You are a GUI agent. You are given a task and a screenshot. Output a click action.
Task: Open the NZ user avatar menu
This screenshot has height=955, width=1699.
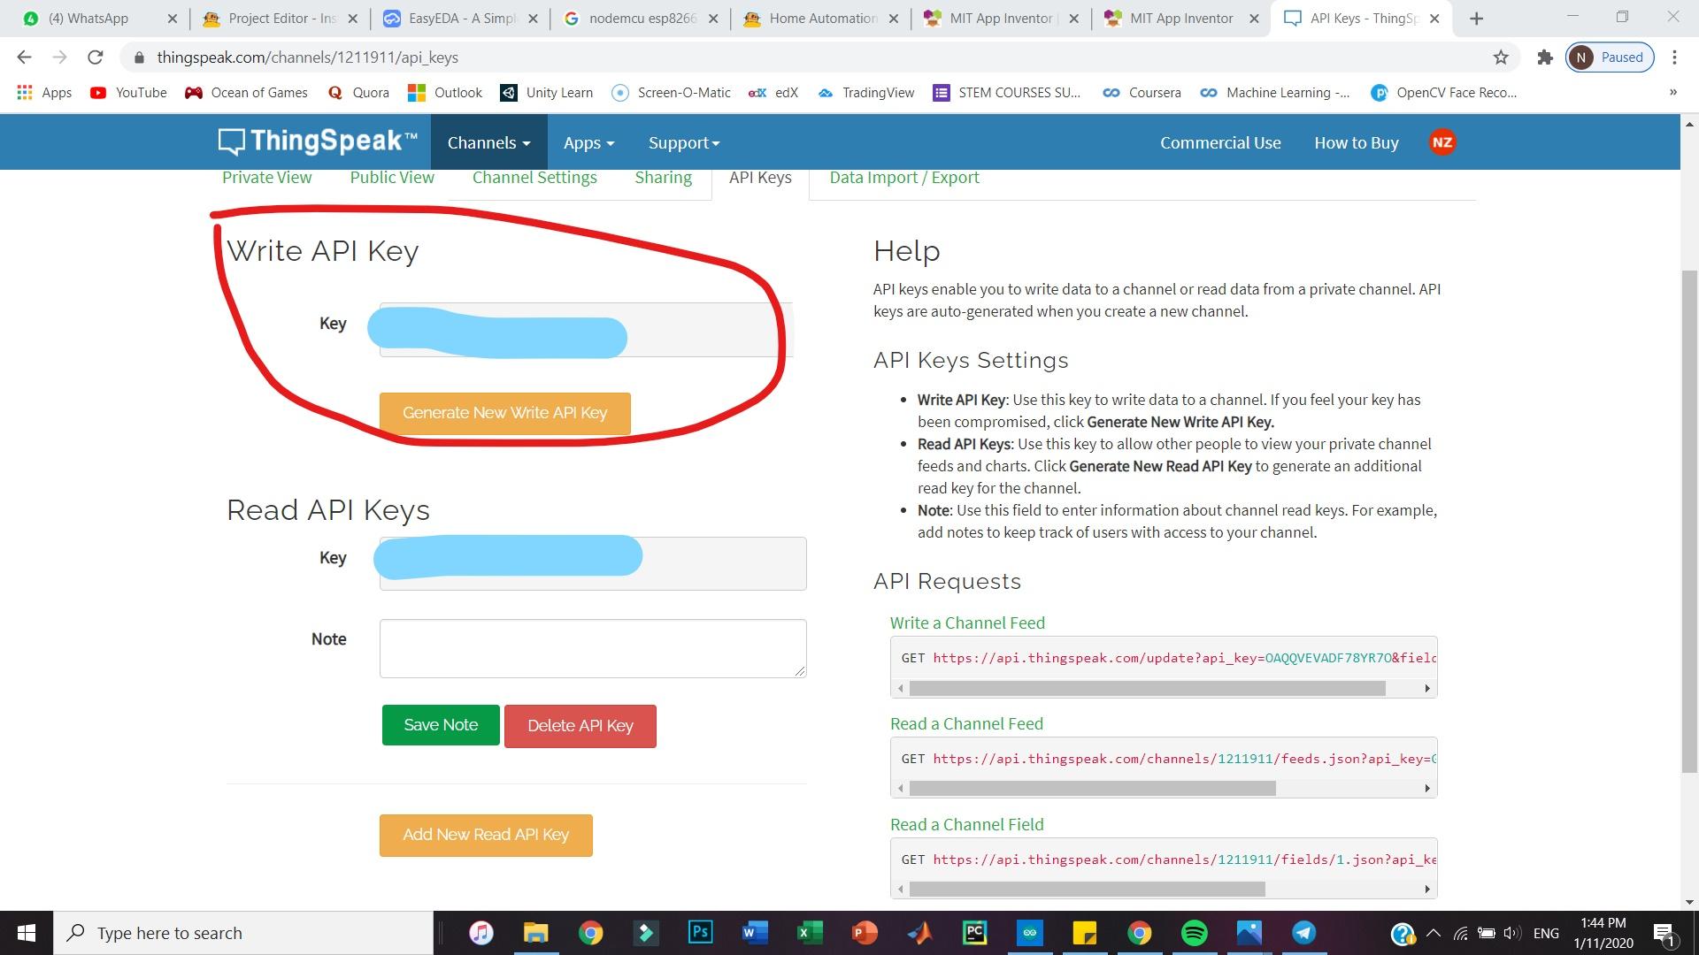click(1441, 142)
